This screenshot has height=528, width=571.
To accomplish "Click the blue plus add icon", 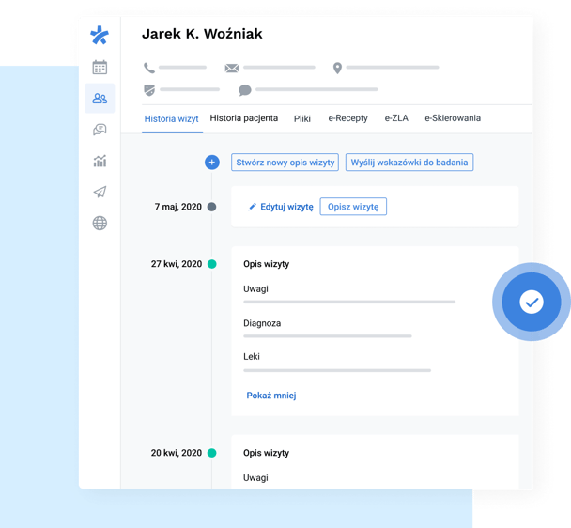I will [212, 163].
